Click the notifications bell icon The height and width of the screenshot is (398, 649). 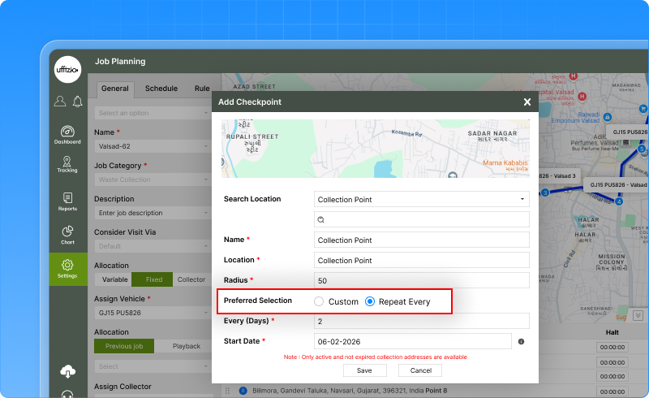click(78, 102)
